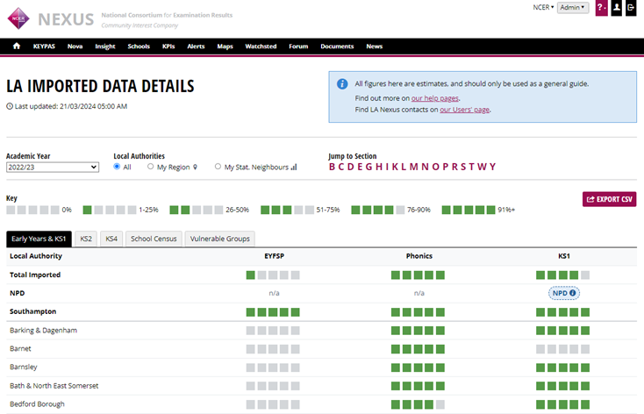The height and width of the screenshot is (414, 644).
Task: Click the Southampton EYFSP green squares indicator
Action: 273,311
